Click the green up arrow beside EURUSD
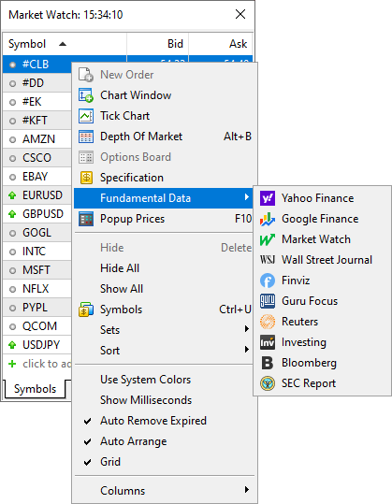The image size is (392, 504). 12,195
